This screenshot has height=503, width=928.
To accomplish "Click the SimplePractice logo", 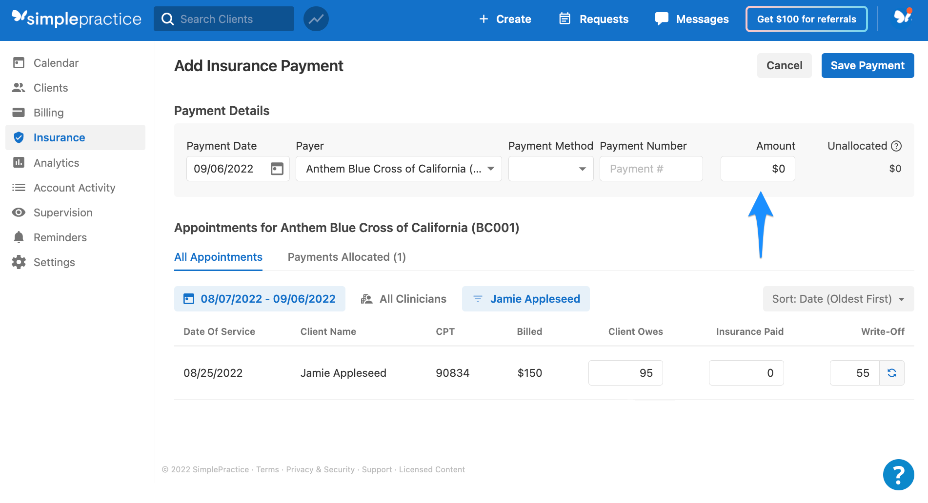I will point(77,19).
